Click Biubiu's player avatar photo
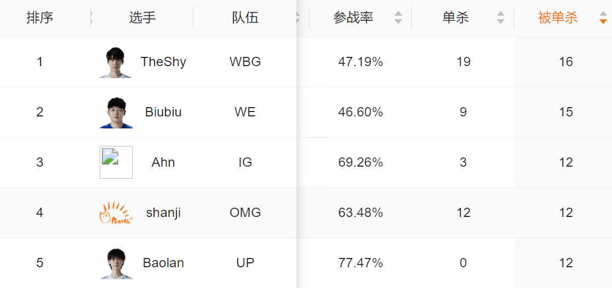612x288 pixels. pyautogui.click(x=116, y=113)
